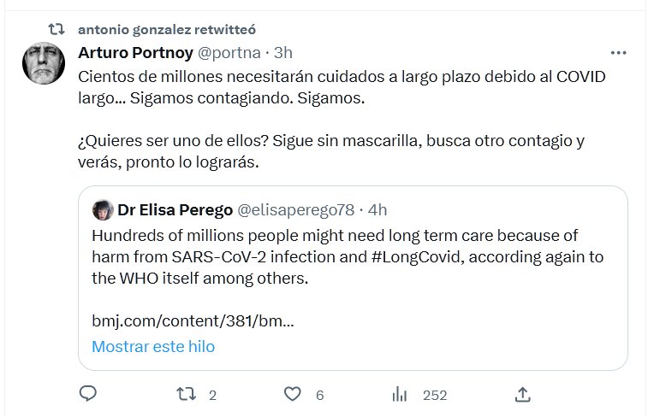Retweet Arturo Portnoy's tweet
The image size is (654, 417).
click(186, 394)
